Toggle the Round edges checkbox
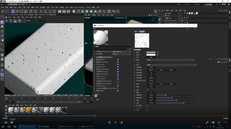 tap(118, 83)
